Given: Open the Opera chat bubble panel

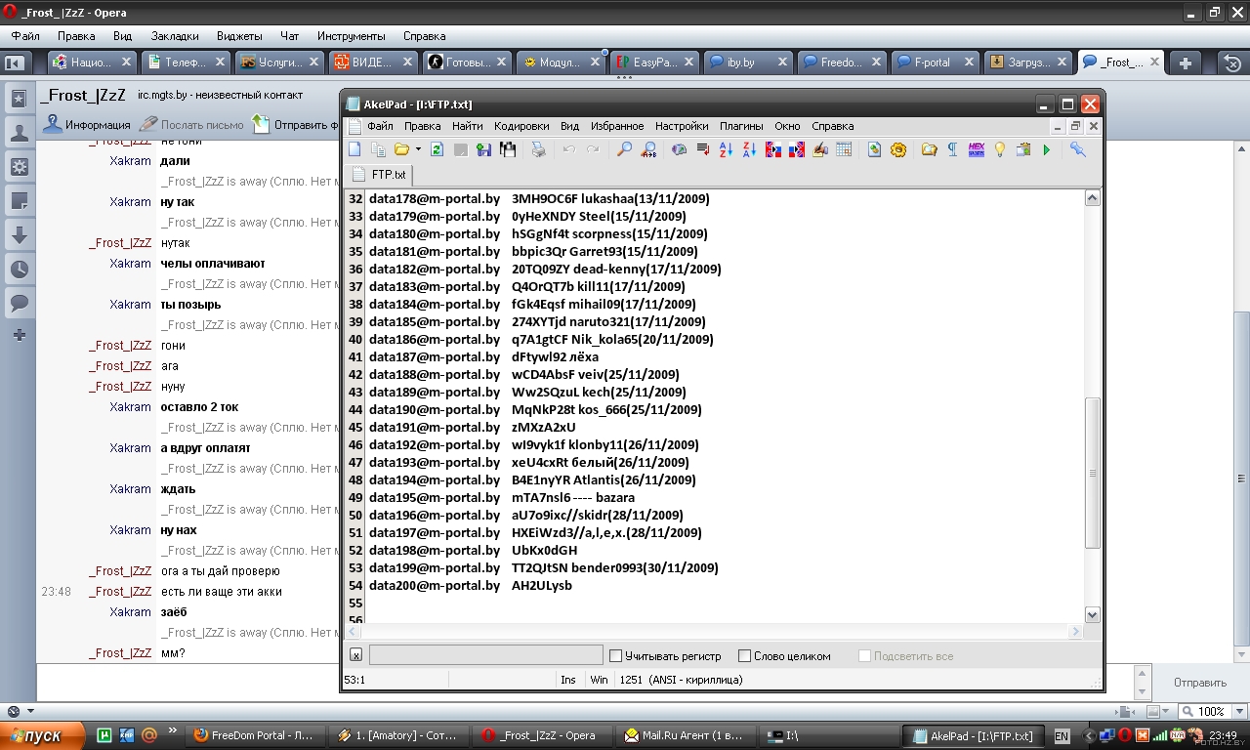Looking at the screenshot, I should pos(19,304).
